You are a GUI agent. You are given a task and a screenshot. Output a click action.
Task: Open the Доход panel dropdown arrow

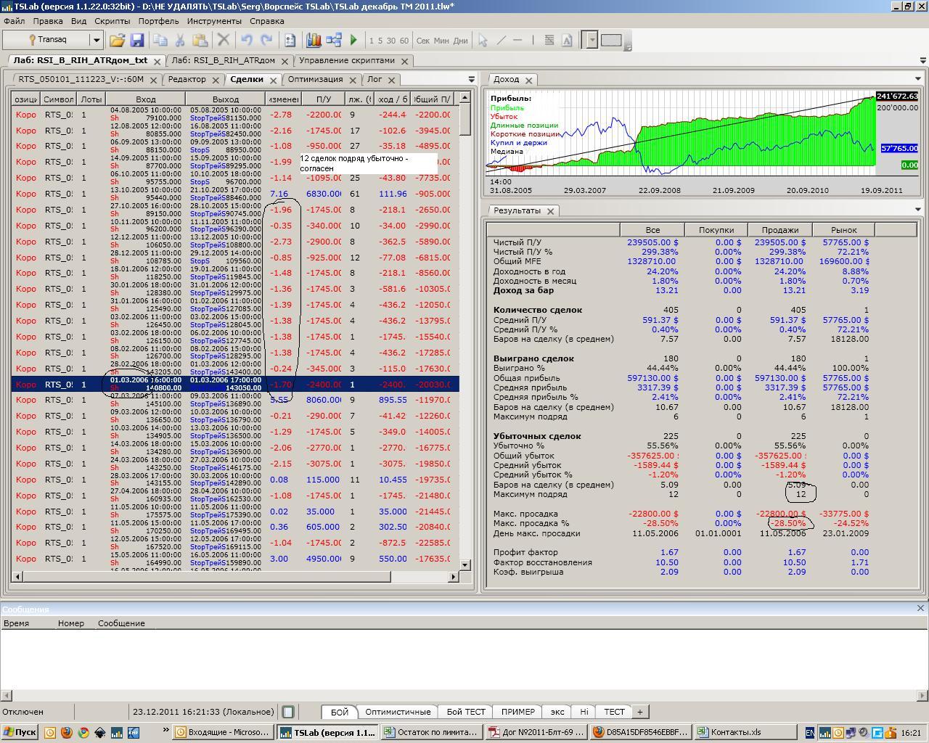pyautogui.click(x=917, y=79)
